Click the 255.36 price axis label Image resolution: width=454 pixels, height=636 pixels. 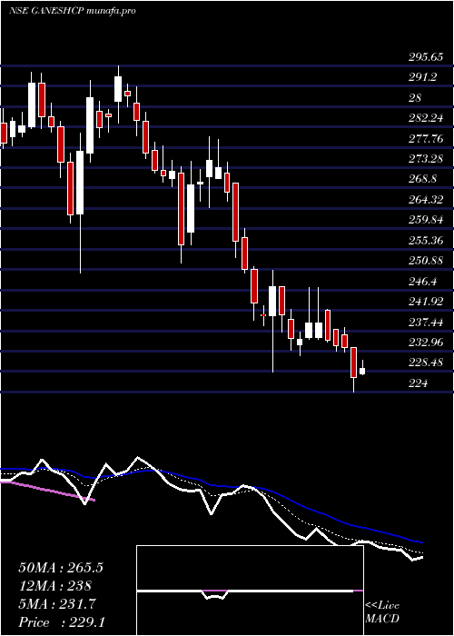[x=425, y=241]
